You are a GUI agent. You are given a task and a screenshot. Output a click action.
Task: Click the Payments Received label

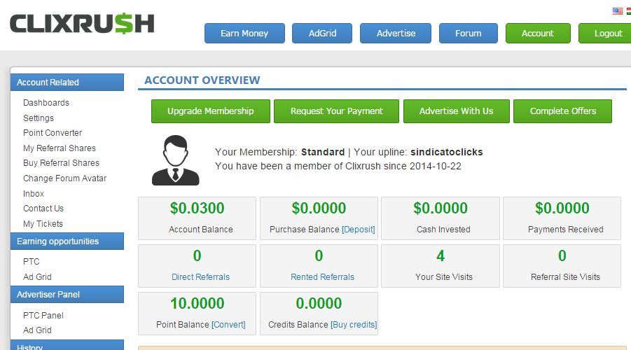[x=565, y=230]
